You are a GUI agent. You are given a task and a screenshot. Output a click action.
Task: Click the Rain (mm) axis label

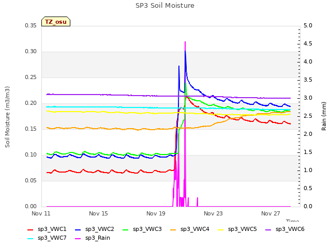click(x=324, y=116)
